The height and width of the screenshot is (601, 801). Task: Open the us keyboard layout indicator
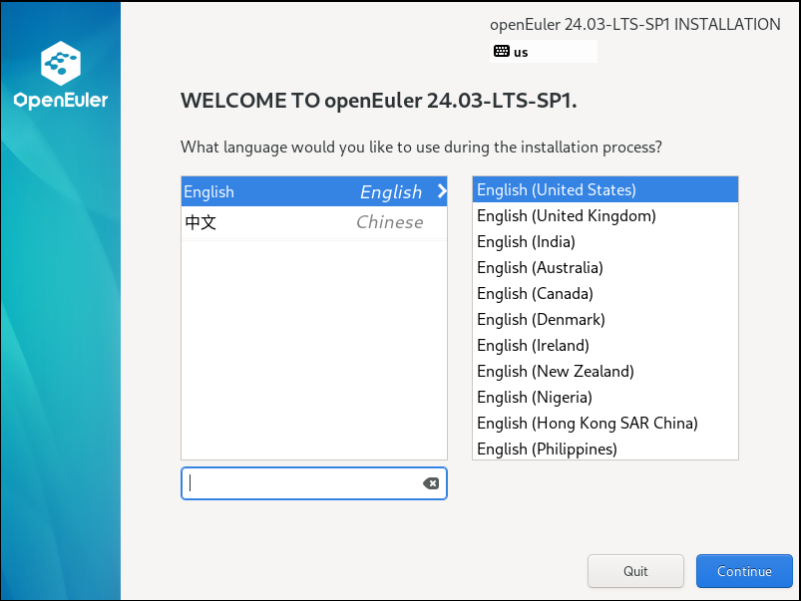544,52
